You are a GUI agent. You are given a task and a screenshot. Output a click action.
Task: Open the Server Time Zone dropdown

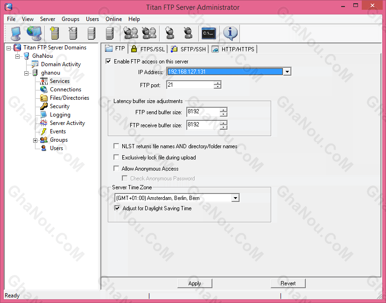click(235, 198)
